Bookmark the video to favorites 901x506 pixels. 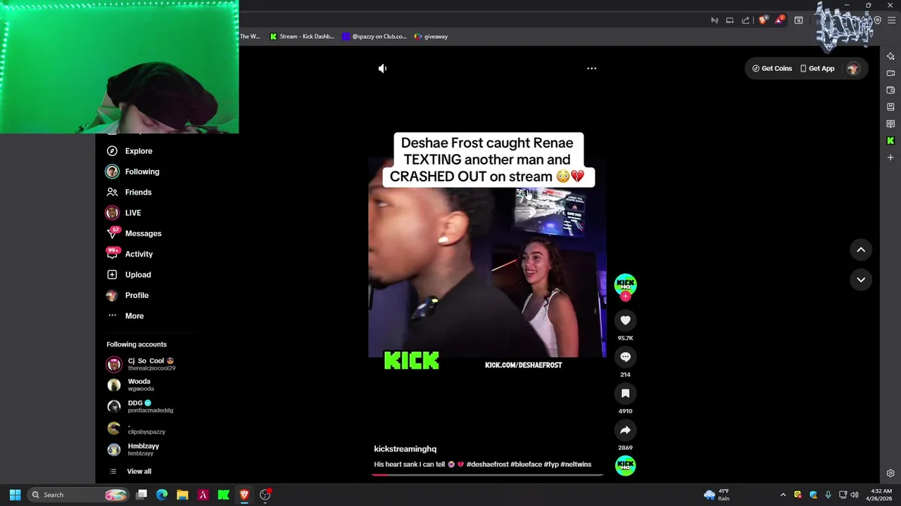pos(625,394)
